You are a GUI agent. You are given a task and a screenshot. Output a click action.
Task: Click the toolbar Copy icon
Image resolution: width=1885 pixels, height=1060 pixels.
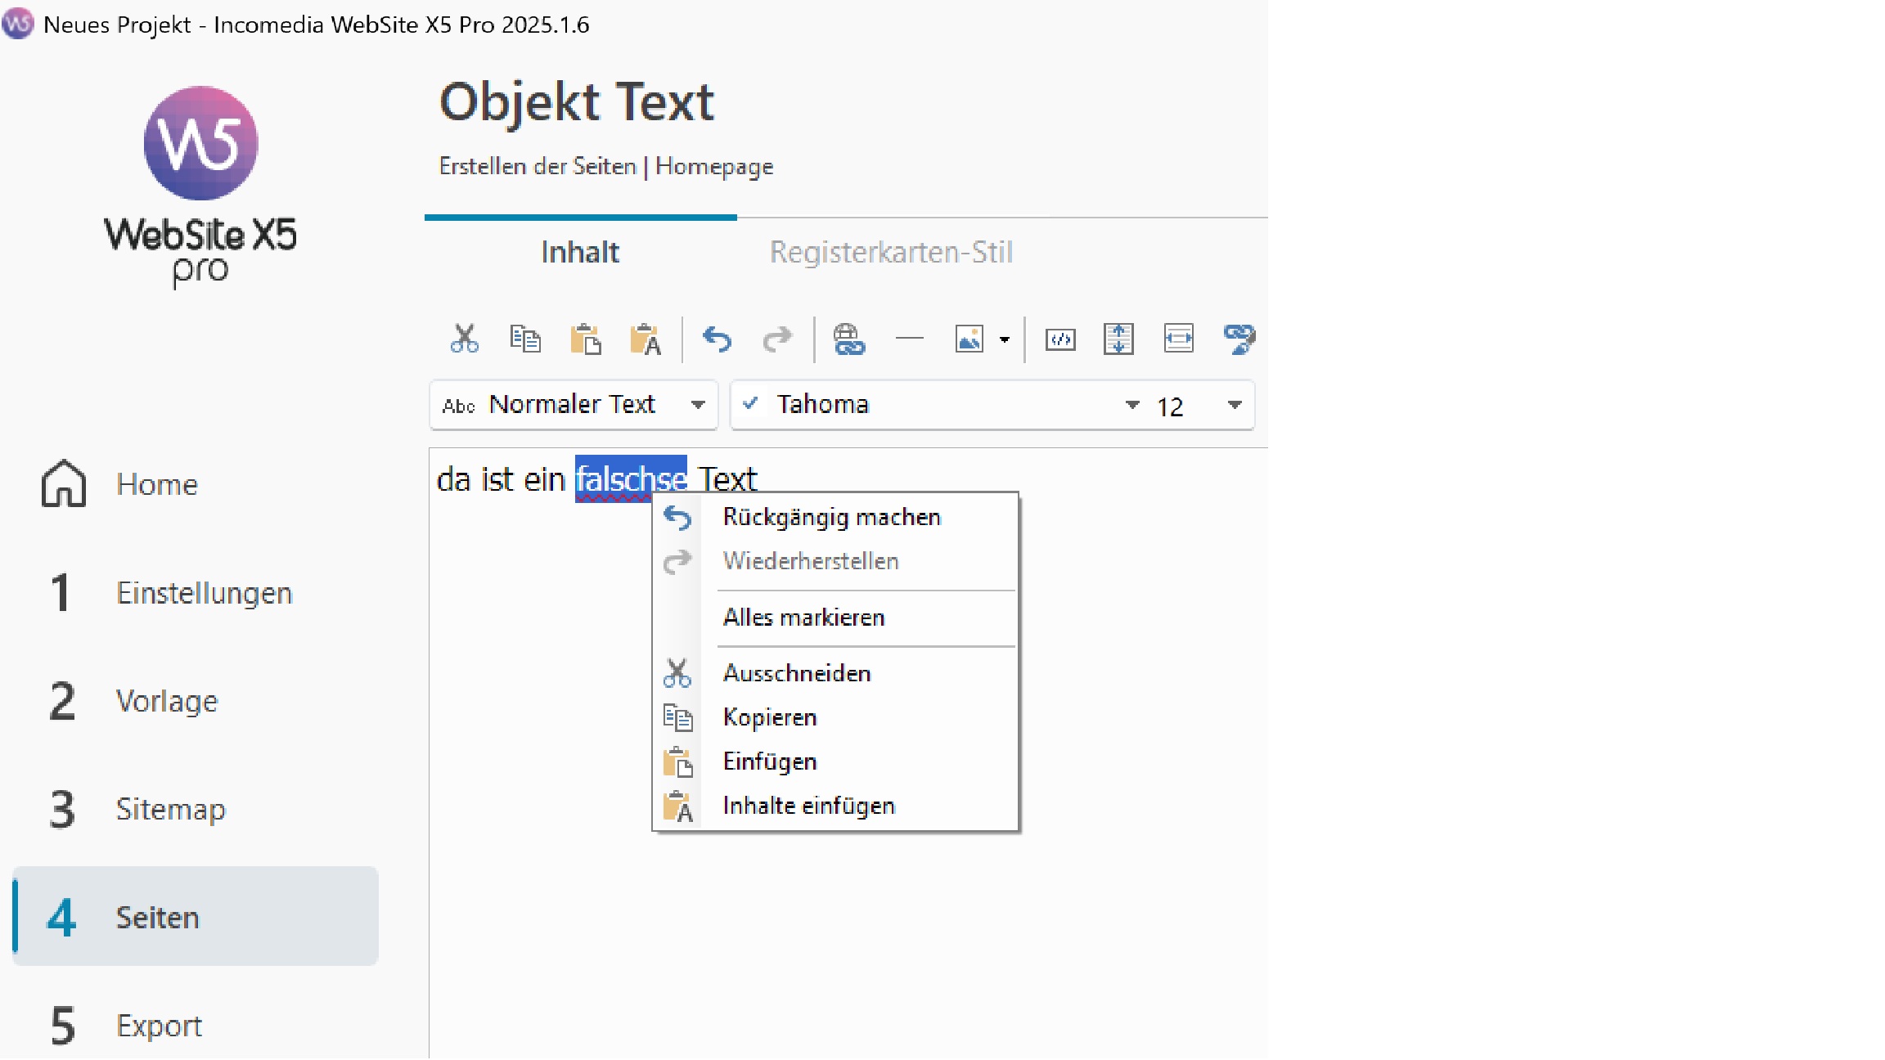coord(524,338)
